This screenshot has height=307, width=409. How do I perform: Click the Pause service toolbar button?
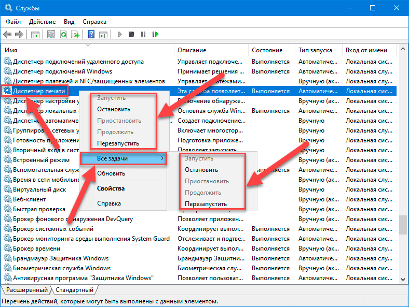pos(143,35)
